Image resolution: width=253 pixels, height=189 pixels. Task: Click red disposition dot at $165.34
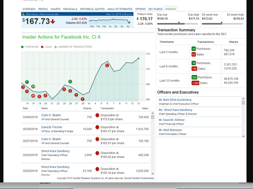97,169
